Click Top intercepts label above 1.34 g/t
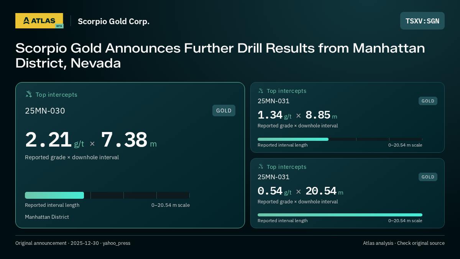Screen dimensions: 460x259 pyautogui.click(x=286, y=91)
